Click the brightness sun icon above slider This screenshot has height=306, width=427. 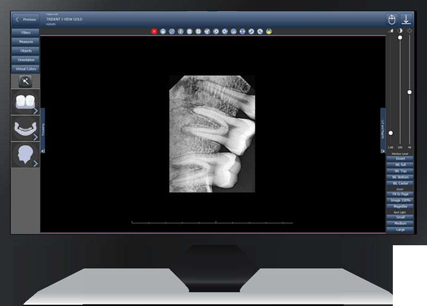[x=409, y=31]
